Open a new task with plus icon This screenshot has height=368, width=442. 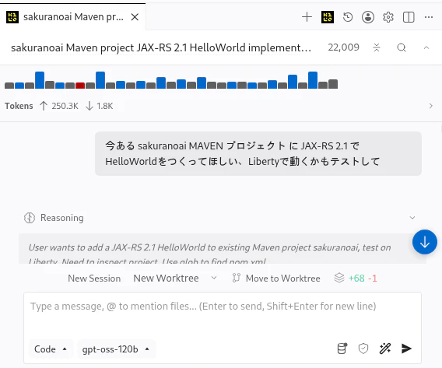(x=307, y=17)
